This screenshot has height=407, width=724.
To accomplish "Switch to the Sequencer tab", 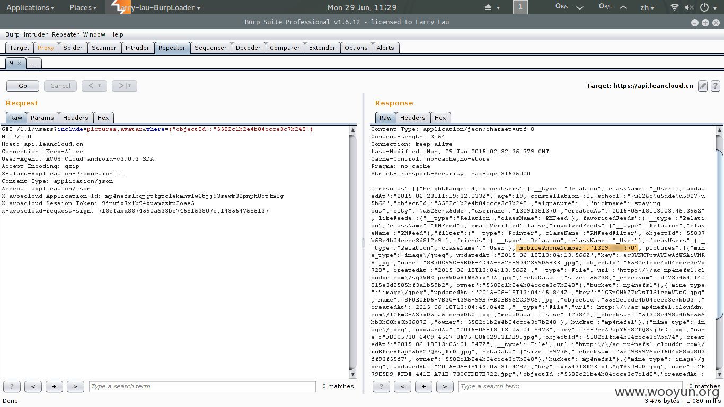I will tap(211, 48).
